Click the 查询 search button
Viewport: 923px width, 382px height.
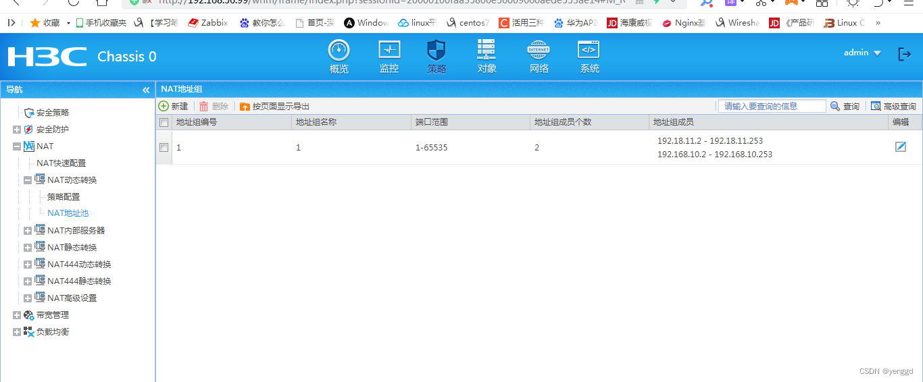coord(845,106)
